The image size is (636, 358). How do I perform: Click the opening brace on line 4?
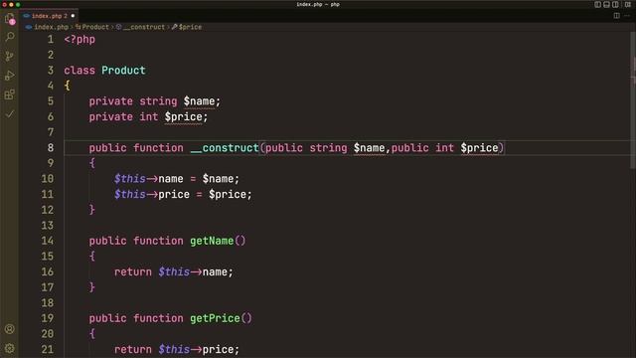[x=67, y=86]
